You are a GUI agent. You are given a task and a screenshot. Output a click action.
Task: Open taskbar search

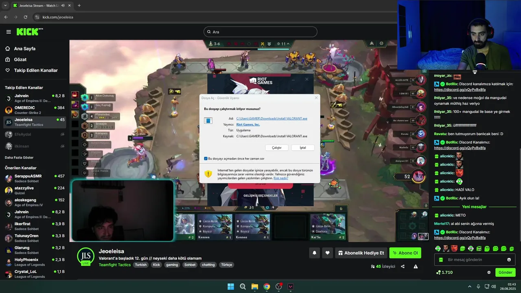(x=243, y=286)
